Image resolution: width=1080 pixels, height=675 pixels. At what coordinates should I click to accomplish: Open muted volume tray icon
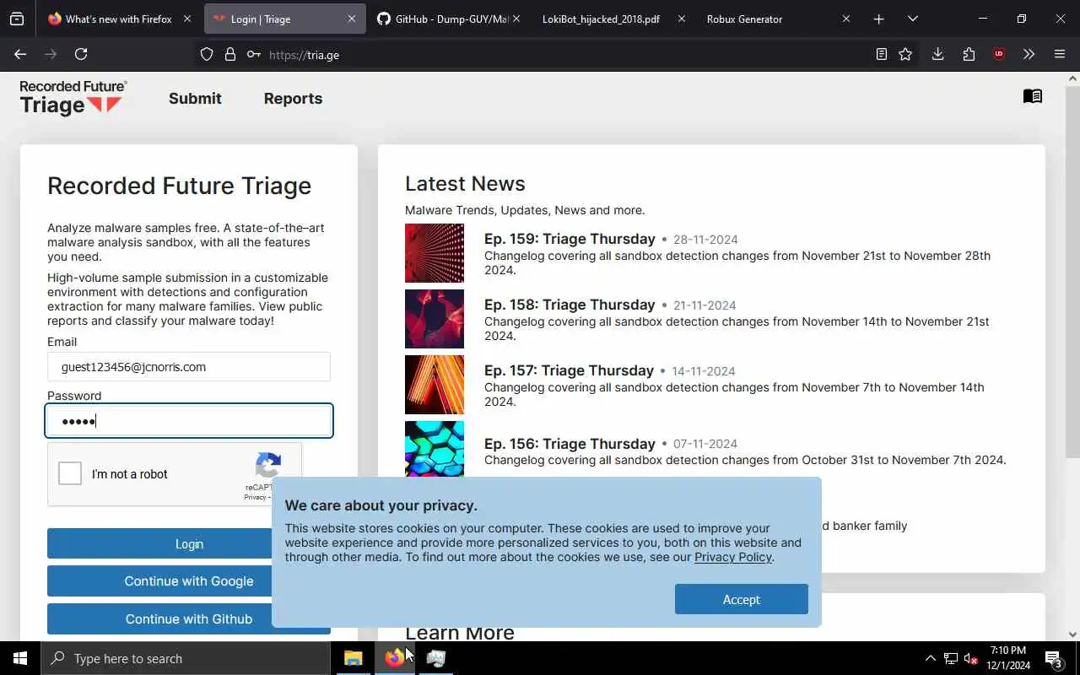click(971, 658)
